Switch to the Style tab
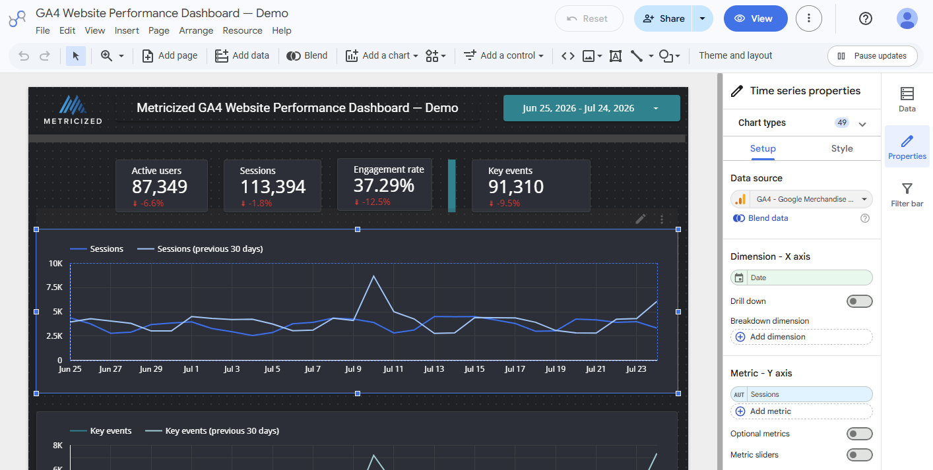The height and width of the screenshot is (470, 933). click(x=842, y=148)
